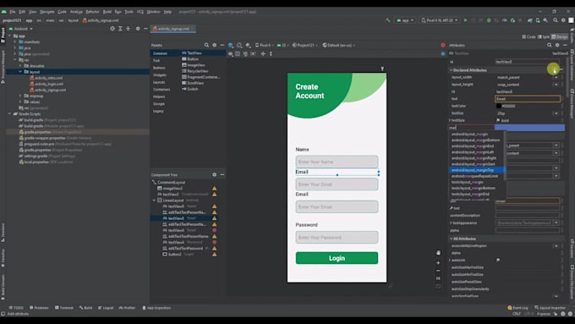Open the textSize value dropdown
The height and width of the screenshot is (324, 575).
(x=556, y=113)
